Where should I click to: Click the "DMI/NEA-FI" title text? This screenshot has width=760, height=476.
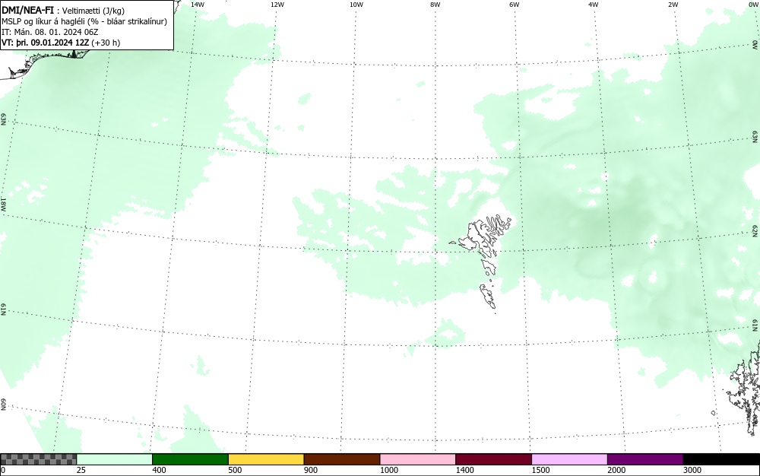[27, 10]
